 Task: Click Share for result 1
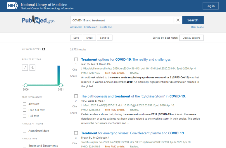pos(73,76)
